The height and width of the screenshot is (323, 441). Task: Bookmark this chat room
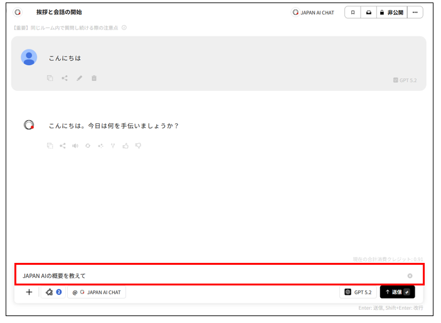point(353,12)
